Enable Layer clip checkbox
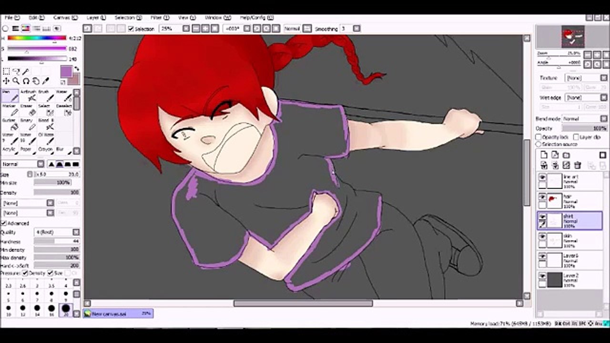 pos(576,137)
